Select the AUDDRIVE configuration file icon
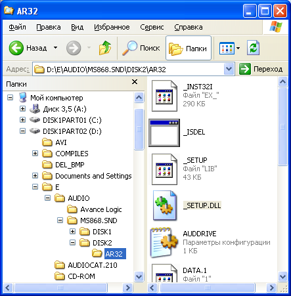This screenshot has width=291, height=296. [164, 242]
